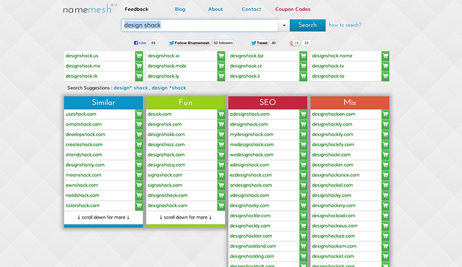Image resolution: width=462 pixels, height=267 pixels.
Task: Click the cart icon for designshackify.com
Action: (x=385, y=144)
